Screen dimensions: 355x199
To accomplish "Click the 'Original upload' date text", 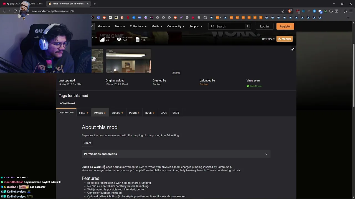I will pos(116,84).
